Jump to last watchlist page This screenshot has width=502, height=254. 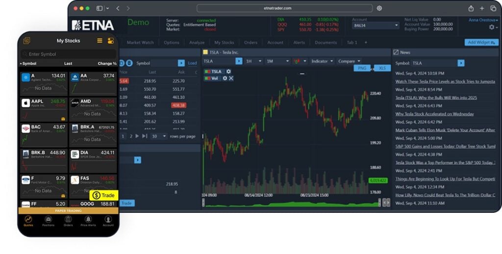click(x=145, y=136)
